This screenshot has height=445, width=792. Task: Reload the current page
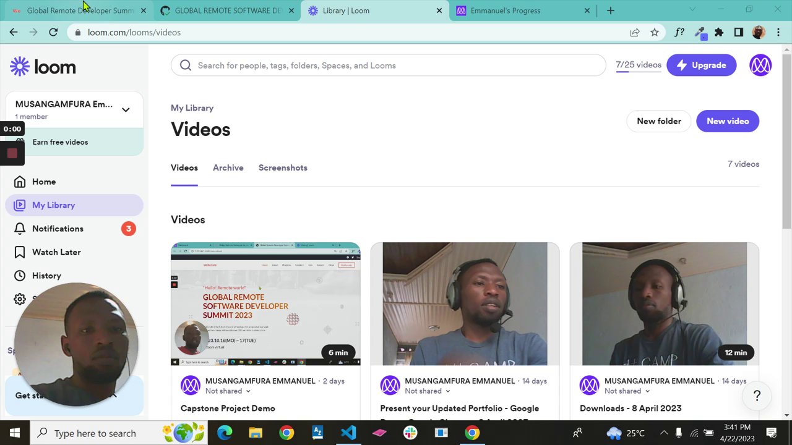[x=53, y=32]
